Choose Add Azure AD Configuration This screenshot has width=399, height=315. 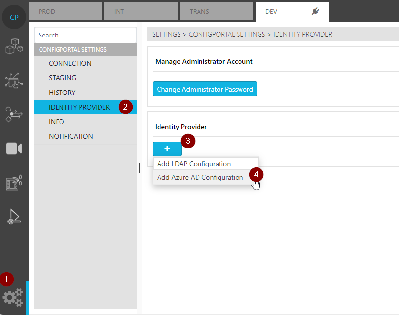tap(200, 177)
